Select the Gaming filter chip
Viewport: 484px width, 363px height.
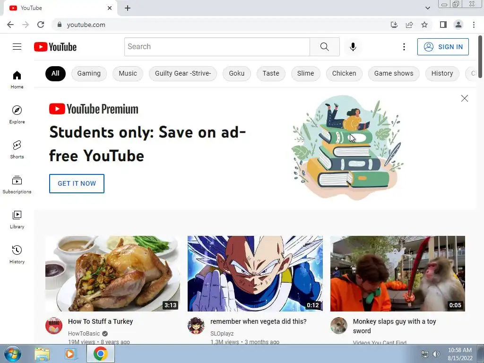tap(89, 73)
